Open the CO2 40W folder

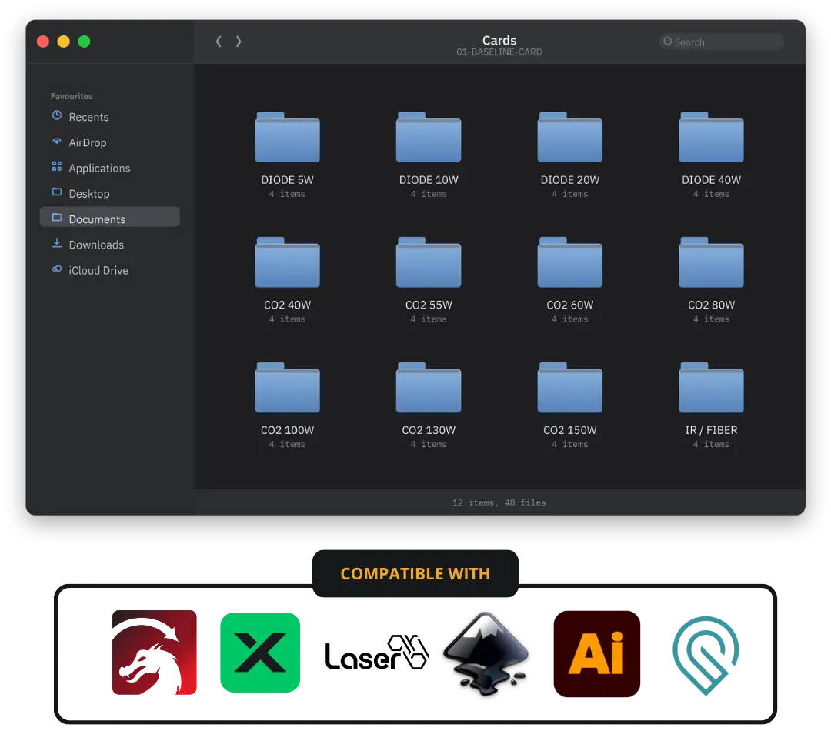[x=287, y=262]
